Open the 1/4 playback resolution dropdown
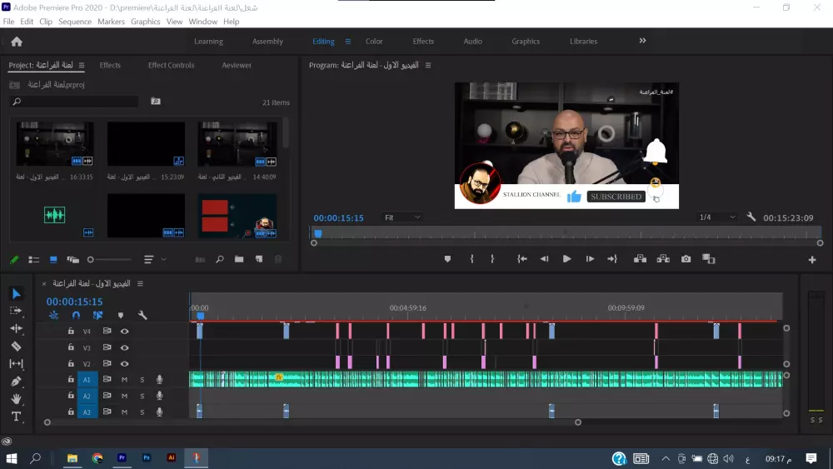Viewport: 833px width, 469px height. pyautogui.click(x=716, y=217)
